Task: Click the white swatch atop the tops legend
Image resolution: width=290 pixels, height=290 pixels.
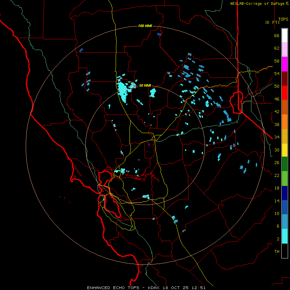Action: 285,35
